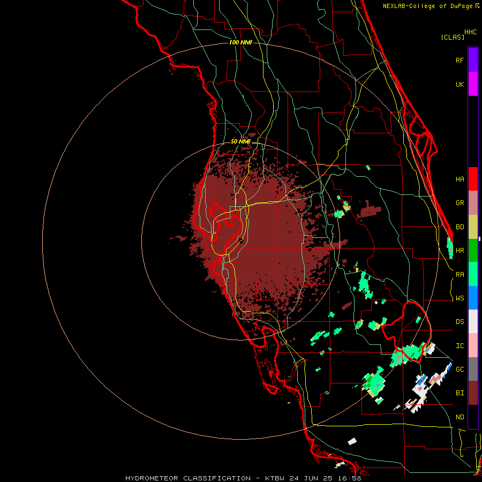Screen dimensions: 482x482
Task: Click the '50 NMI' range ring label
Action: [x=240, y=142]
